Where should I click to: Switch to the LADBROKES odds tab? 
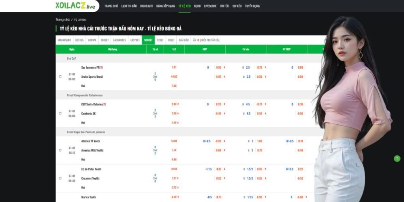coord(119,40)
